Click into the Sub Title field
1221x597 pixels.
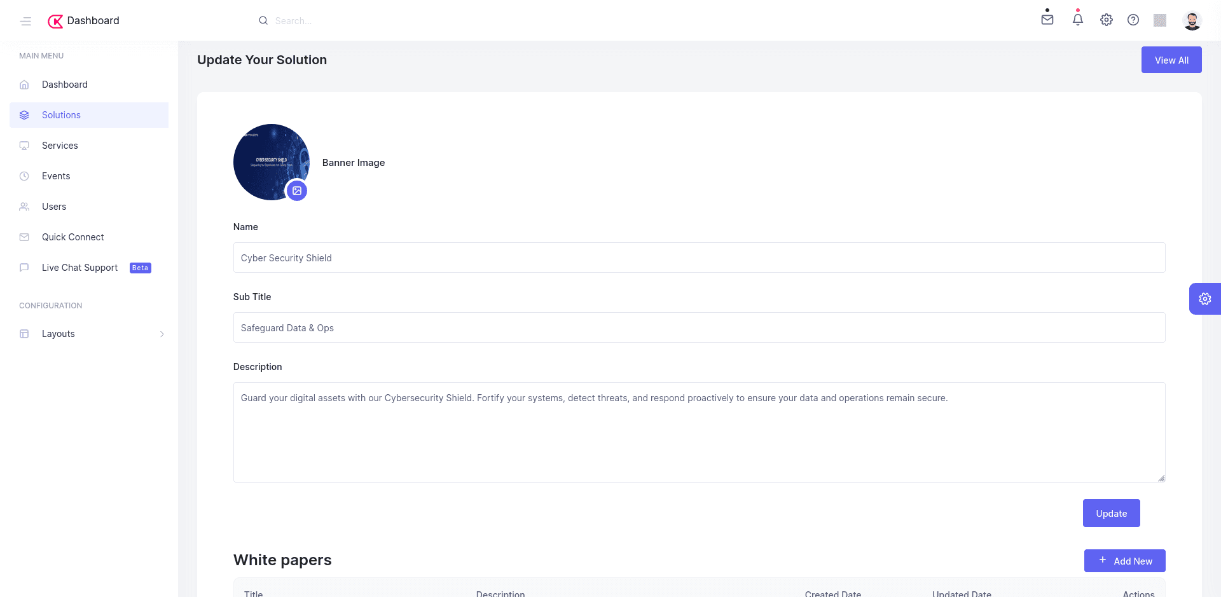(699, 327)
